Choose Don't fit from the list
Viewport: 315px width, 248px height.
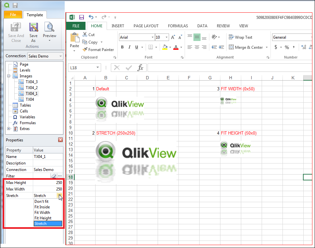click(x=48, y=202)
